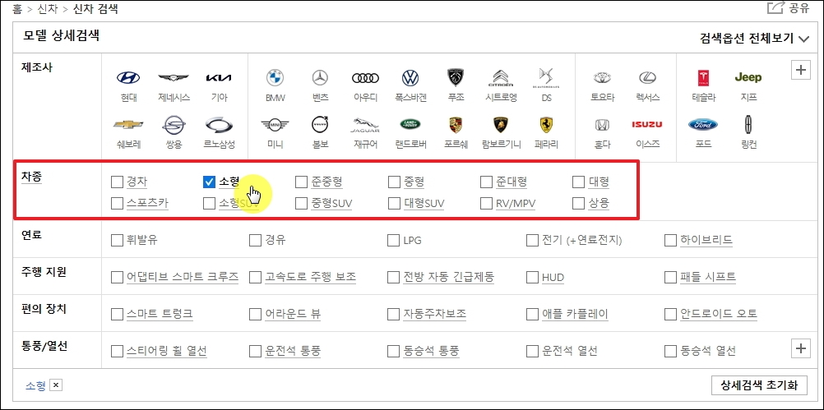
Task: Pick the BMW manufacturer logo
Action: click(275, 78)
